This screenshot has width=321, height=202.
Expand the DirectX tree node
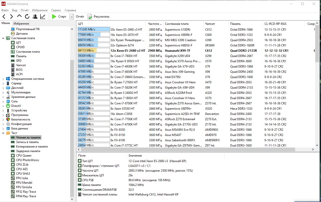tap(3, 106)
